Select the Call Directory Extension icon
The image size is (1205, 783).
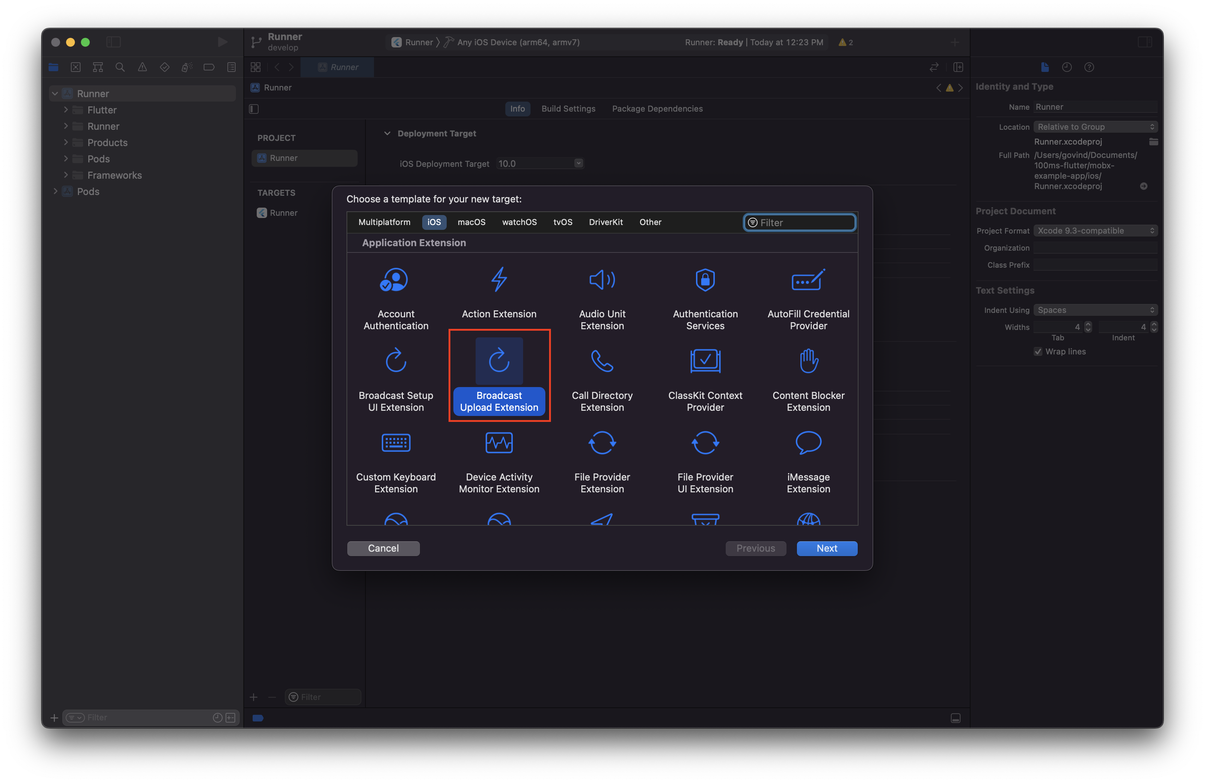tap(602, 361)
